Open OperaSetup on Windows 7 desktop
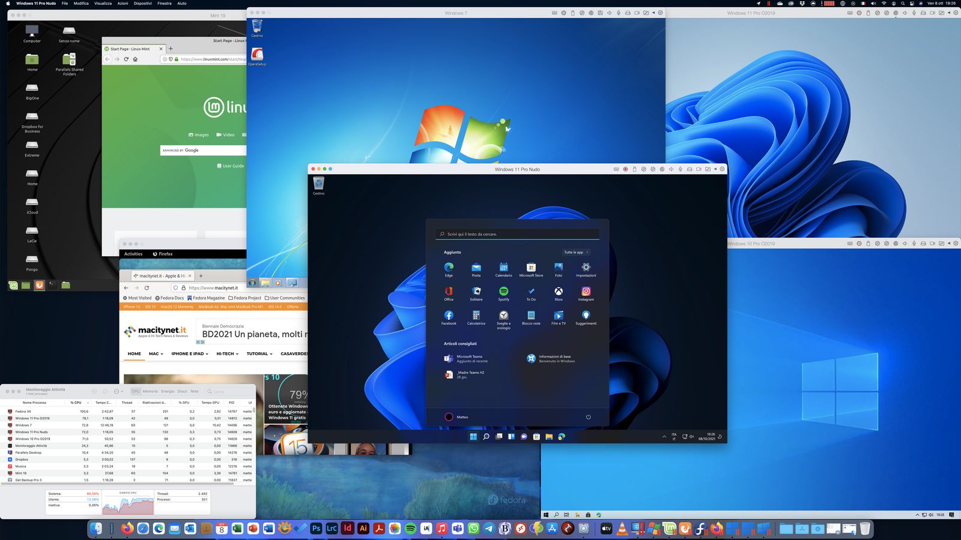This screenshot has width=961, height=540. pos(257,56)
